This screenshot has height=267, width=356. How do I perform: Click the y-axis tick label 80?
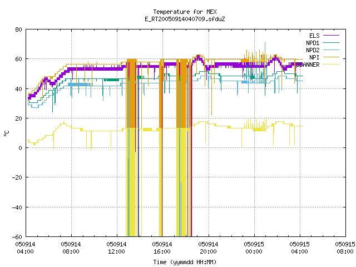tap(18, 29)
